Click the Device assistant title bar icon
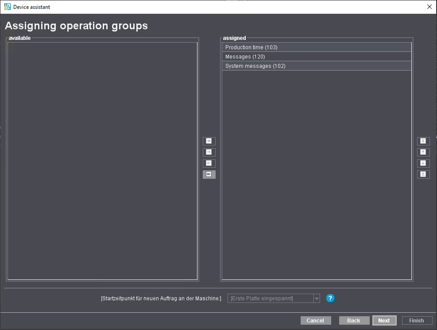The height and width of the screenshot is (330, 437). tap(7, 7)
